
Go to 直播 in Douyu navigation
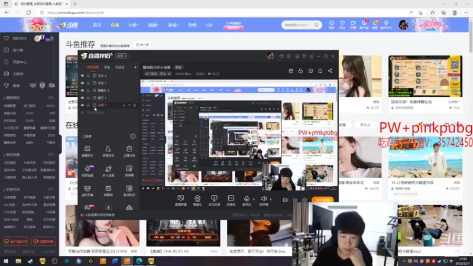tap(115, 25)
